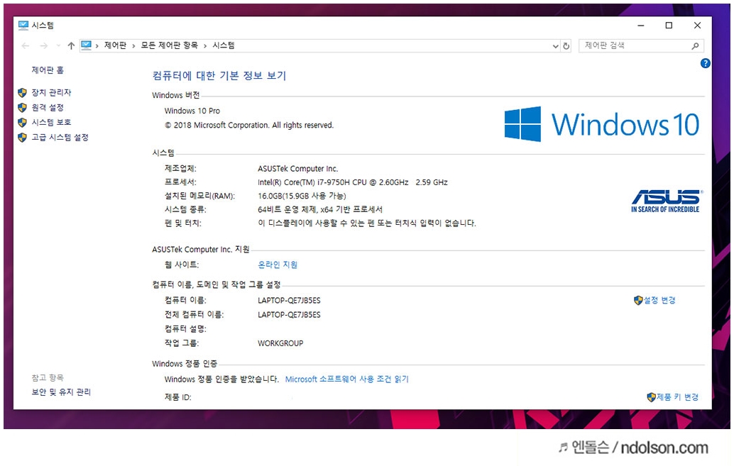Open Microsoft 소프트웨어 사용 조건 읽기 link
Screen dimensions: 734x466
(347, 379)
